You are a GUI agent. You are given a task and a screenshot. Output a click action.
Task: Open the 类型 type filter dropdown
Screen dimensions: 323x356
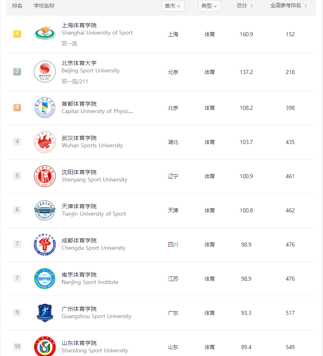coord(210,6)
